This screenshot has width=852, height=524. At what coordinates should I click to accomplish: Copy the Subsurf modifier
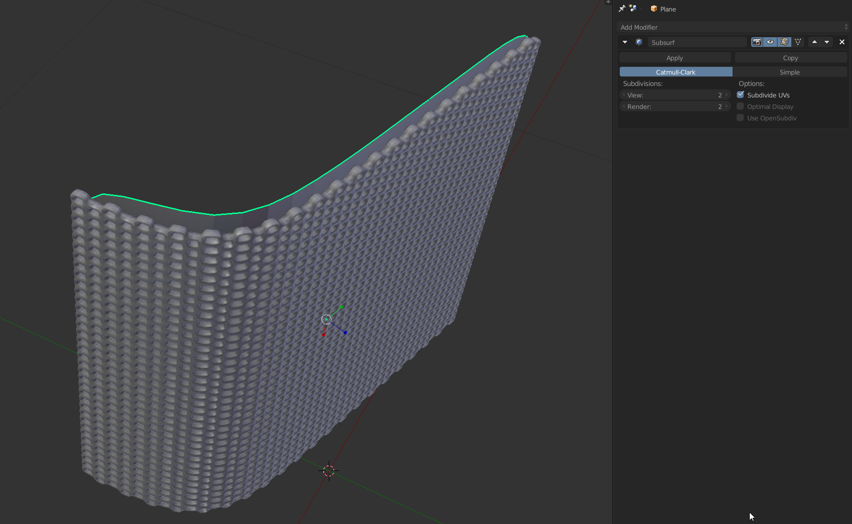click(x=790, y=57)
